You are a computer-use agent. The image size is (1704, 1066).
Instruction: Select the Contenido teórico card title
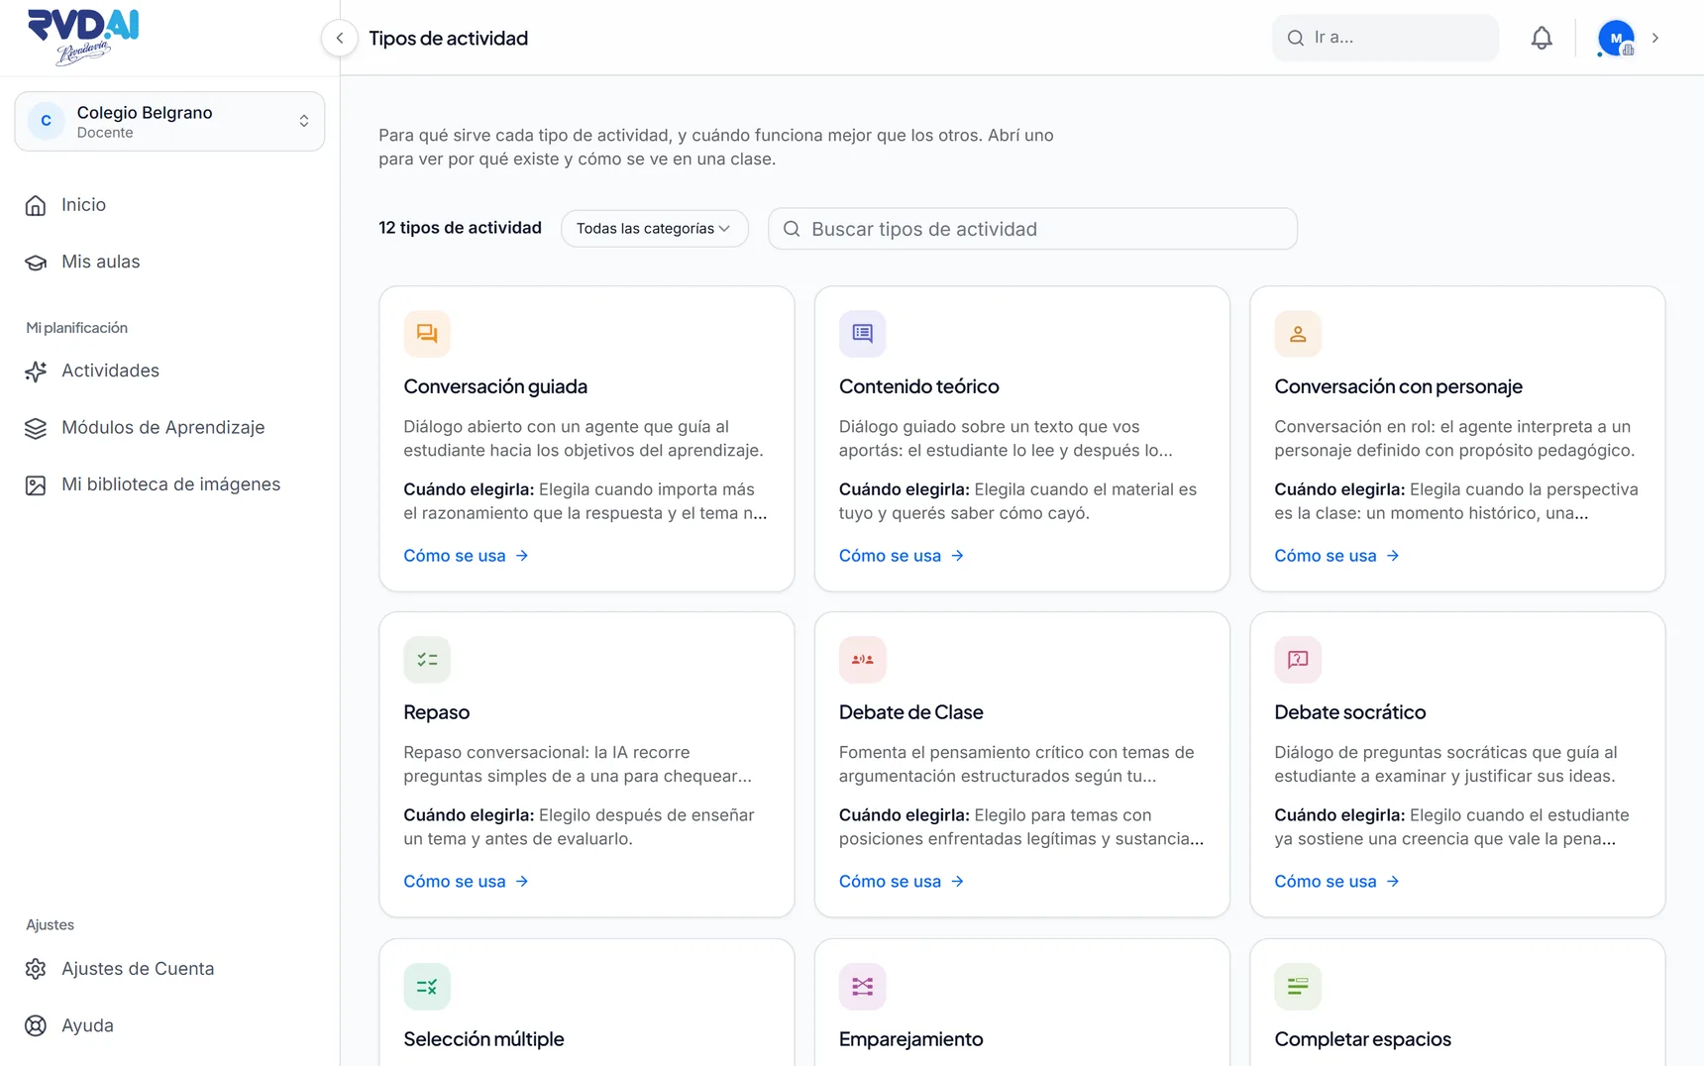pos(918,386)
